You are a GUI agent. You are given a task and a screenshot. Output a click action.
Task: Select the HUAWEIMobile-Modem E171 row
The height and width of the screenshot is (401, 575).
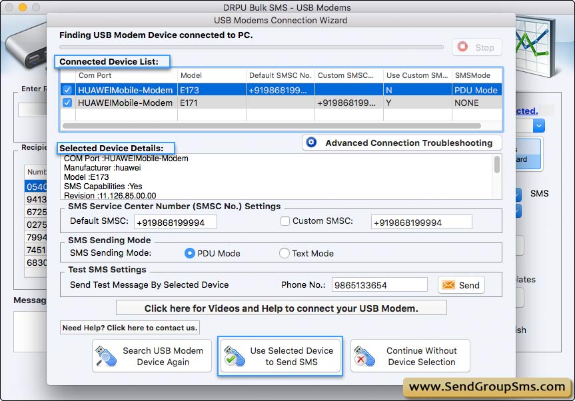click(281, 103)
